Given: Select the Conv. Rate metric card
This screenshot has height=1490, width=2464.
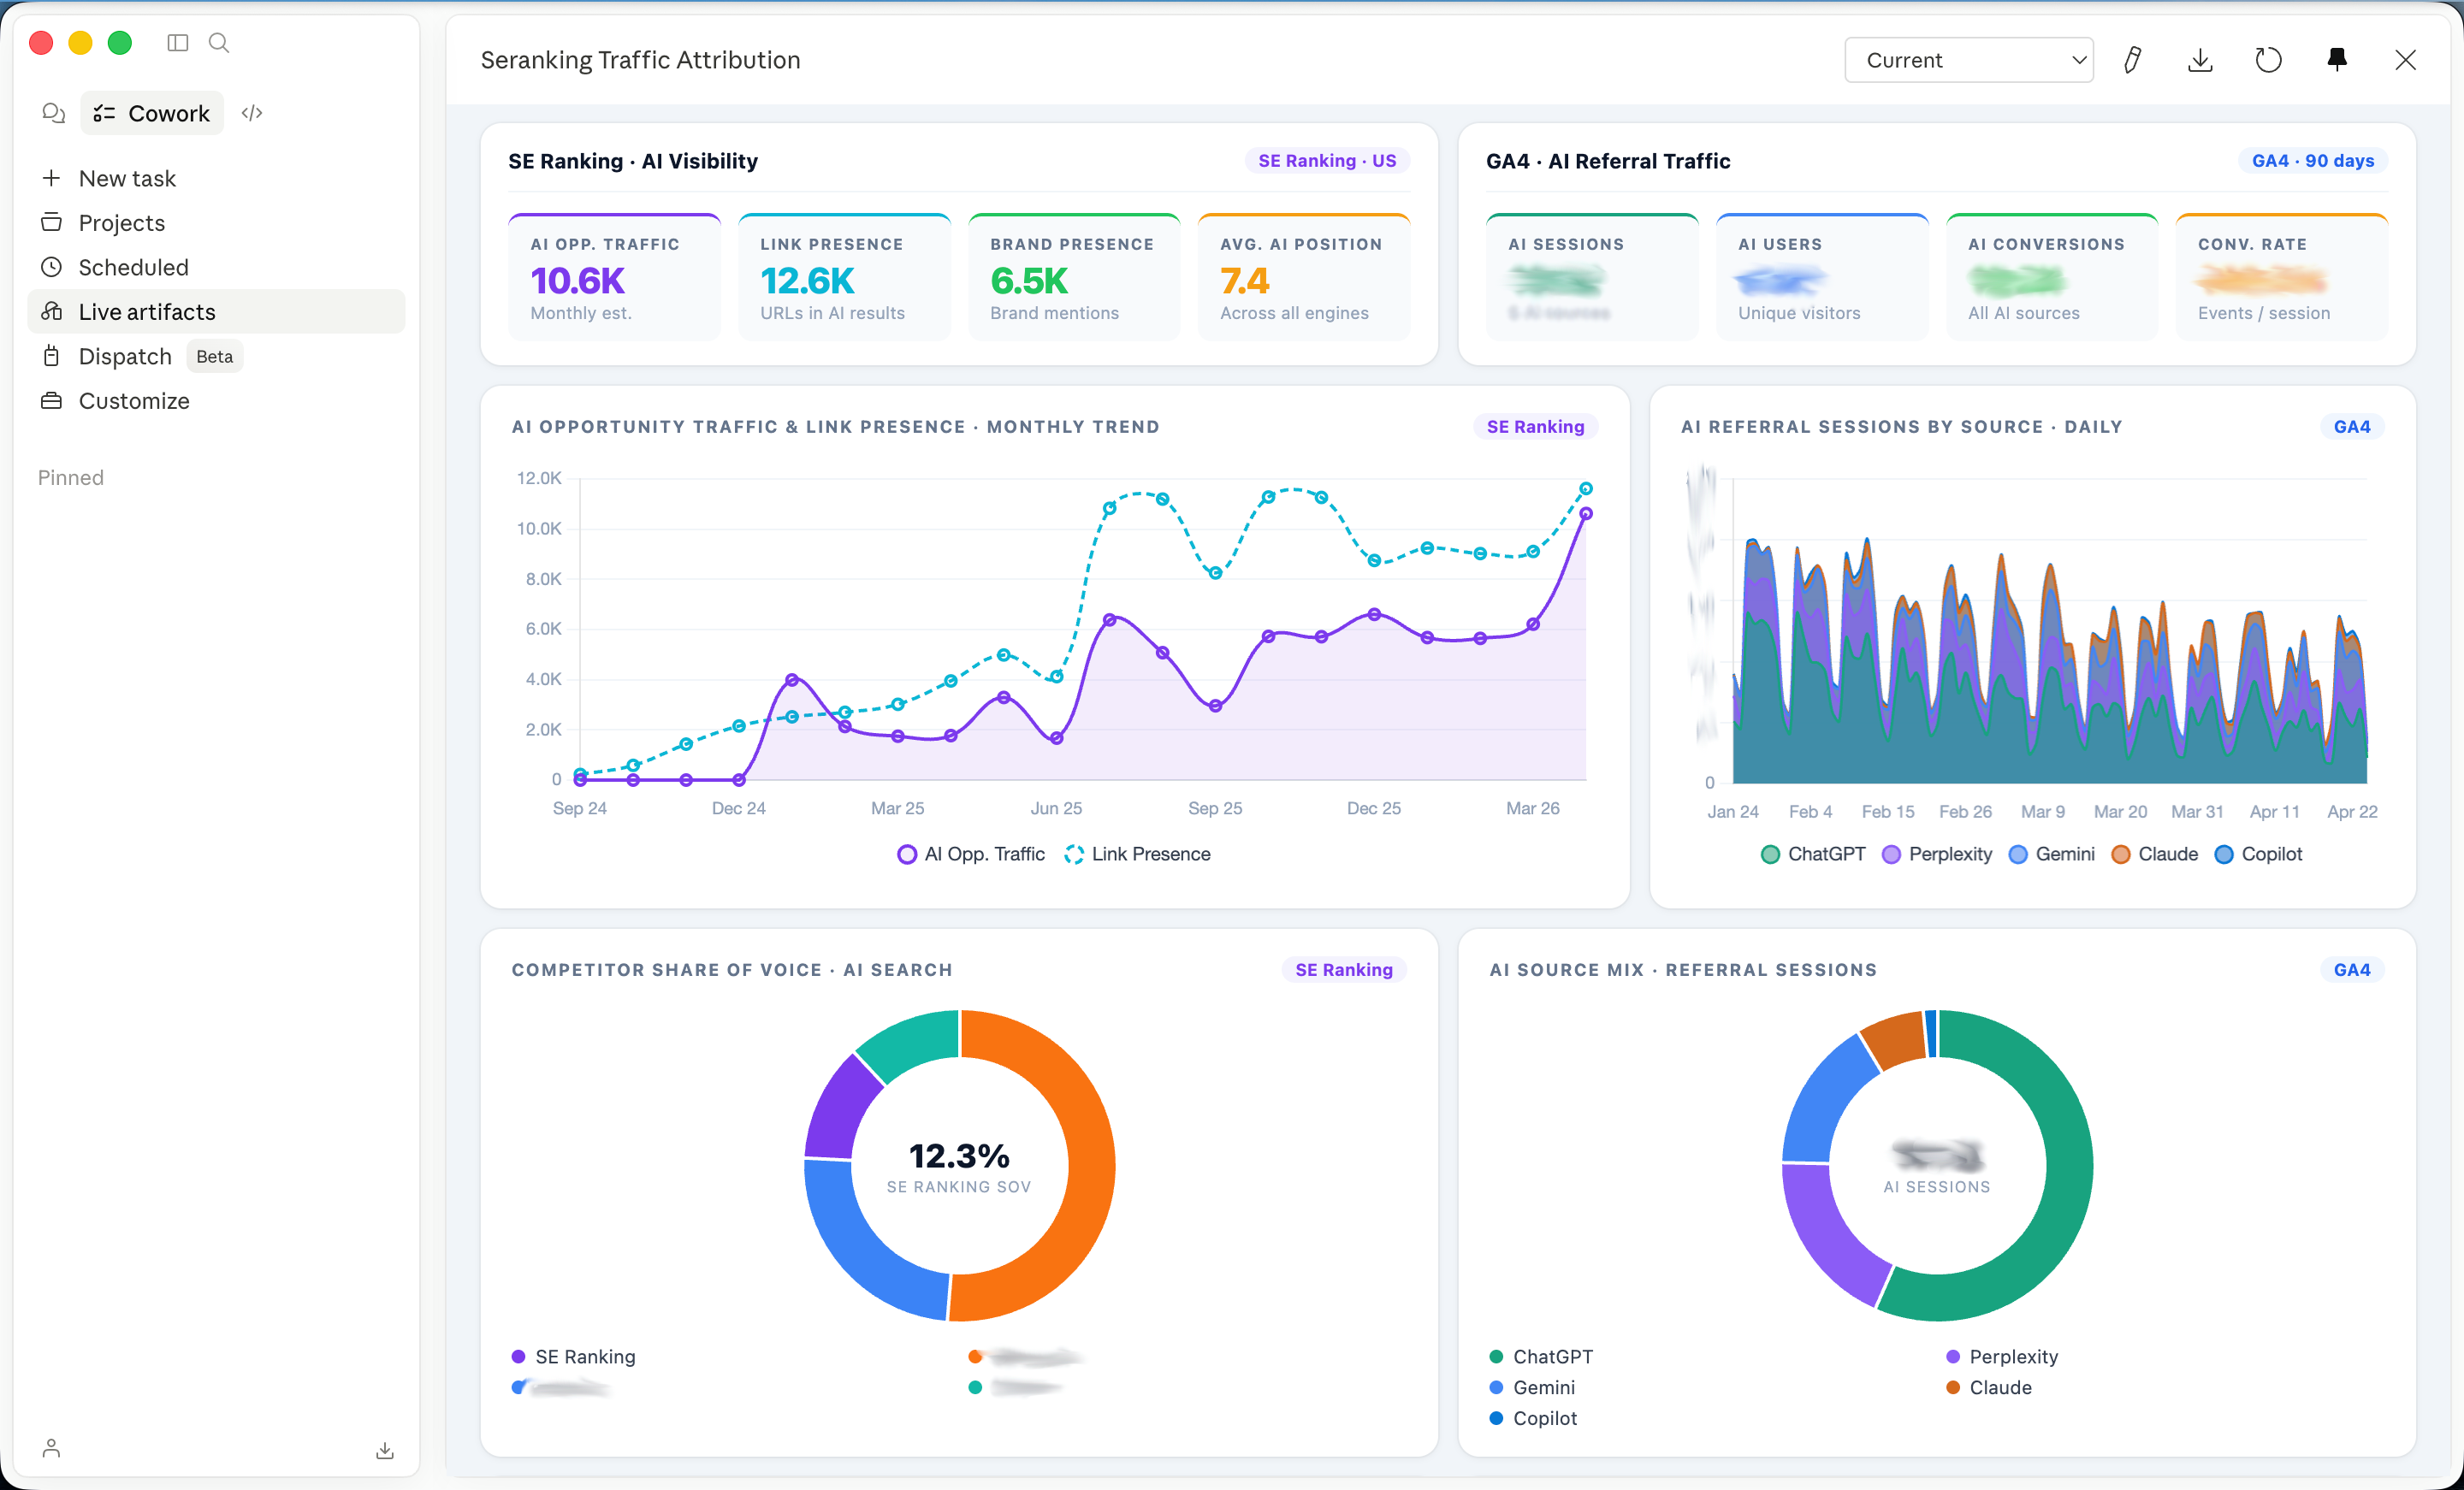Looking at the screenshot, I should pos(2283,277).
